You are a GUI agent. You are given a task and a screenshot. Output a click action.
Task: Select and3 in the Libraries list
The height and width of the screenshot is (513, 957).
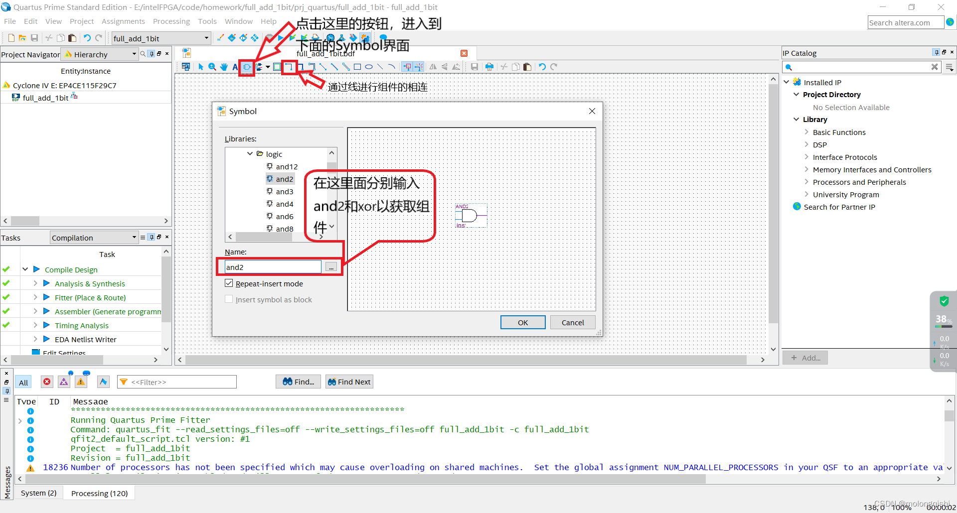click(285, 191)
